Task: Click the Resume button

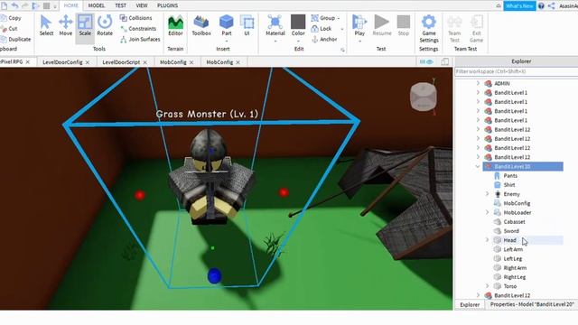Action: (x=382, y=25)
